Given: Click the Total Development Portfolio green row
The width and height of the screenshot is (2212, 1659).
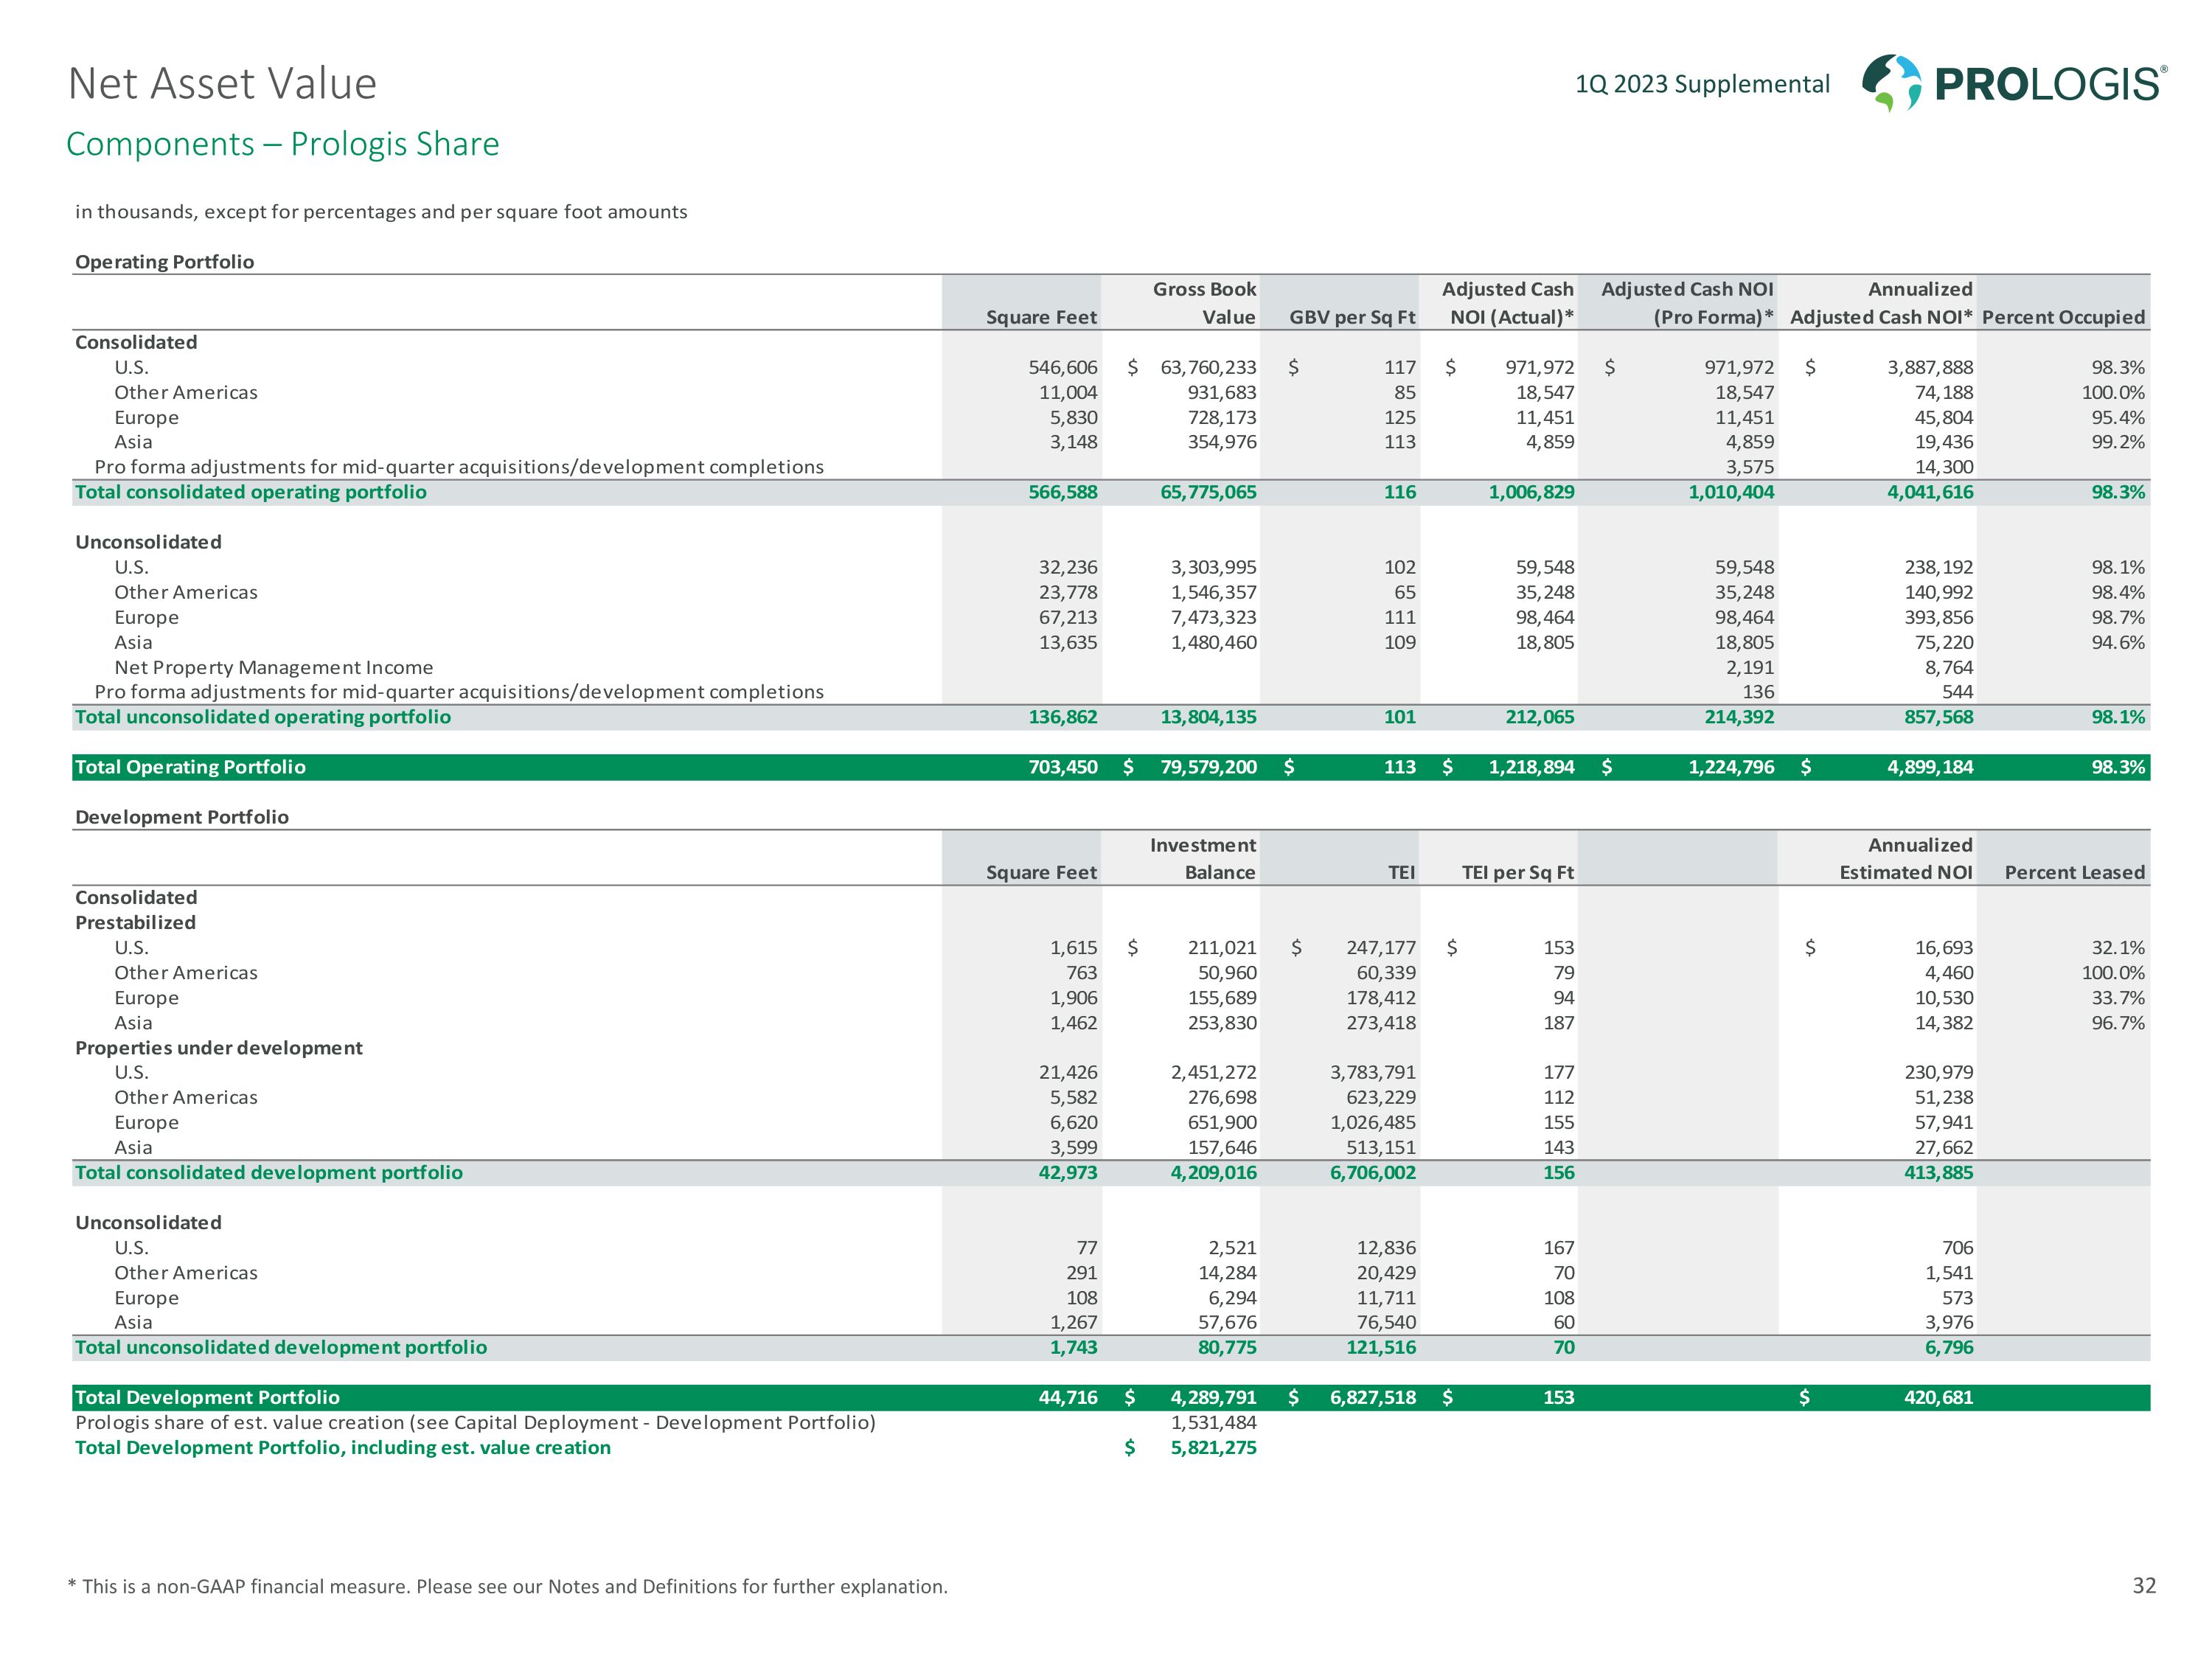Looking at the screenshot, I should 207,1397.
